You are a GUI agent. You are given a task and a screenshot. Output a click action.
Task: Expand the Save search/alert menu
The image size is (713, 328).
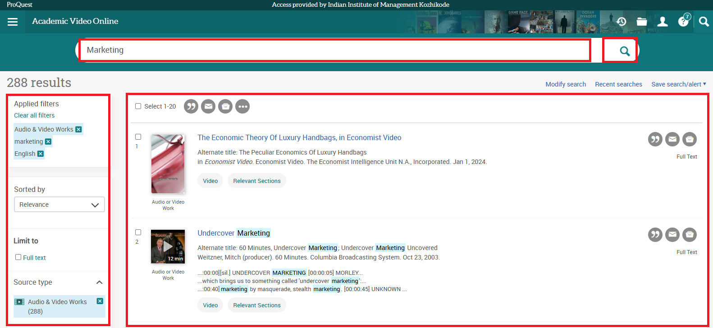[678, 84]
